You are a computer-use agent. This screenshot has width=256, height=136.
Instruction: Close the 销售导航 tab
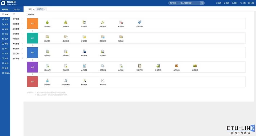pyautogui.click(x=45, y=9)
